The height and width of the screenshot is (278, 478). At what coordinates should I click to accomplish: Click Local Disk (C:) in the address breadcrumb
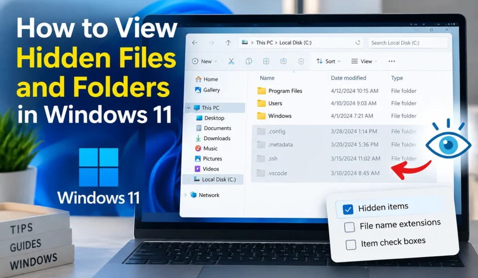pos(295,43)
